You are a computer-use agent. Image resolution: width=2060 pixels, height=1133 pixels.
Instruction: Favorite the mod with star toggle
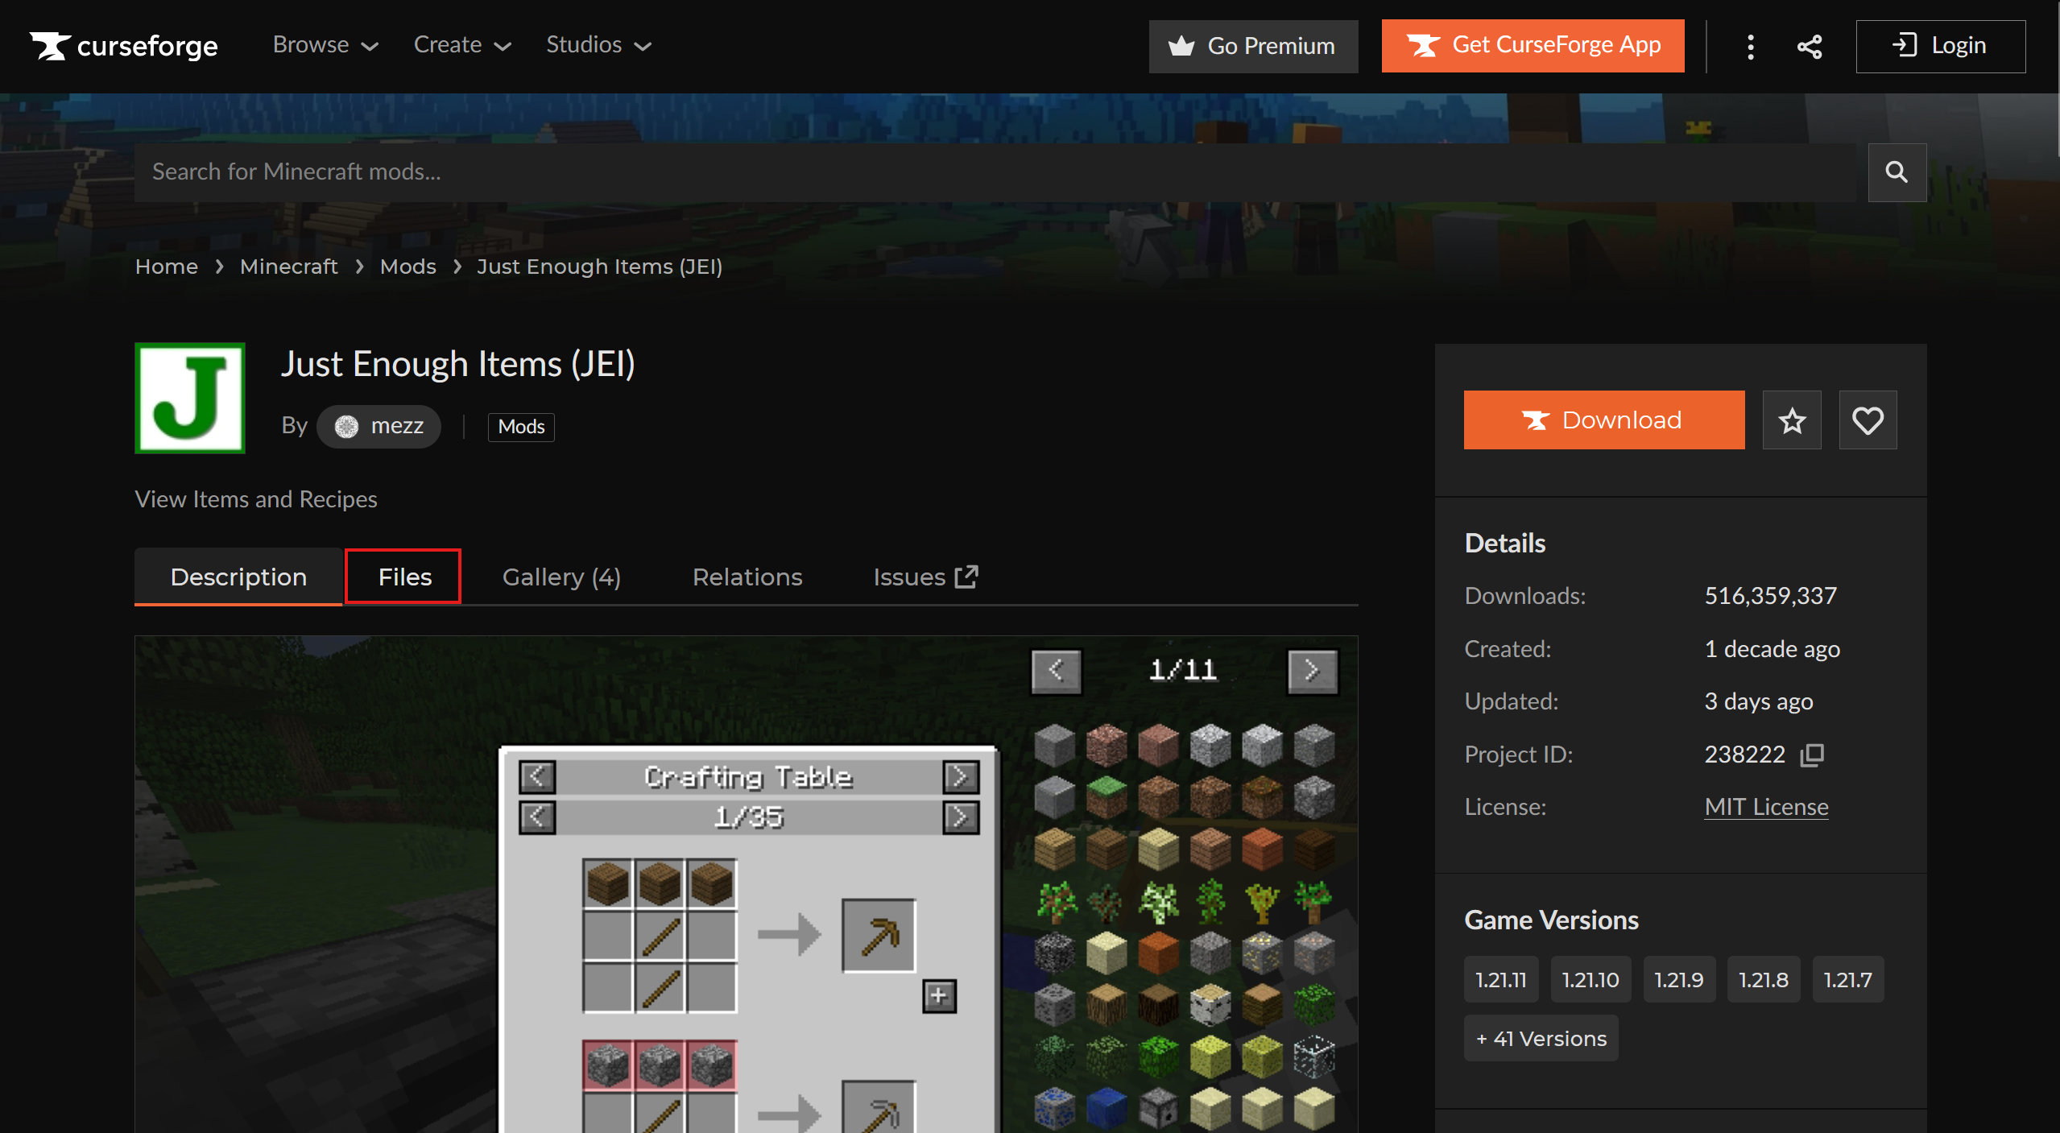pyautogui.click(x=1792, y=420)
